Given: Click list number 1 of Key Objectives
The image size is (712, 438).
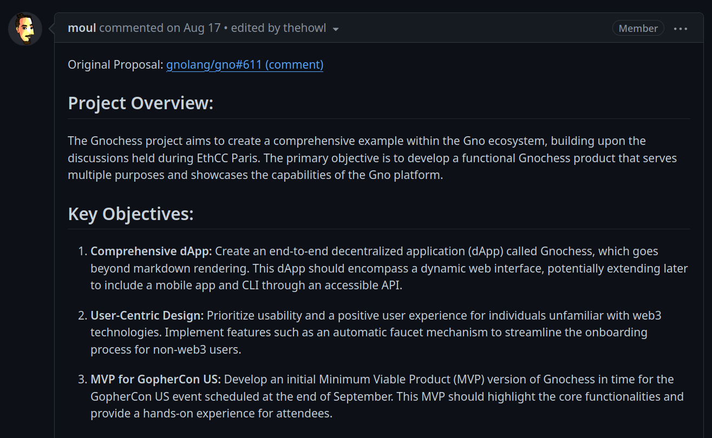Looking at the screenshot, I should click(x=82, y=251).
